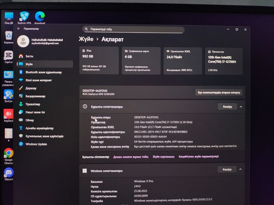Image resolution: width=274 pixels, height=205 pixels.
Task: Open the Осы ДК desktop icon
Action: point(9,18)
